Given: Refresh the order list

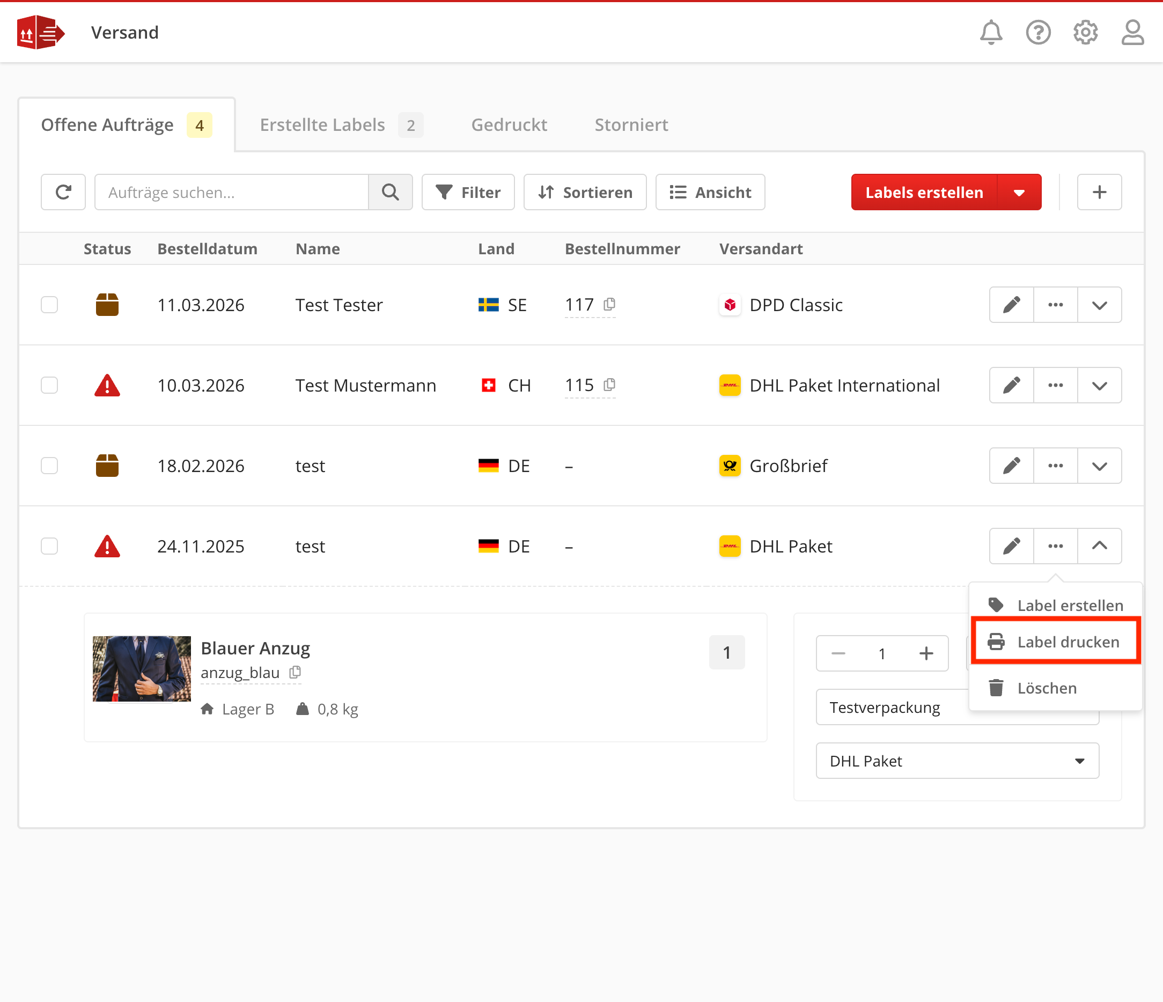Looking at the screenshot, I should point(63,192).
